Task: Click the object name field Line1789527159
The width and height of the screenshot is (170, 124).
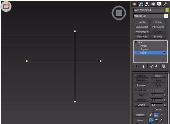Action: [x=149, y=10]
